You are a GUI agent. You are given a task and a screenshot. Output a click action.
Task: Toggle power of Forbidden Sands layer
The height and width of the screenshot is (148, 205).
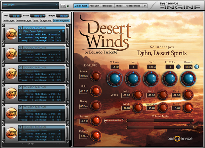point(20,68)
